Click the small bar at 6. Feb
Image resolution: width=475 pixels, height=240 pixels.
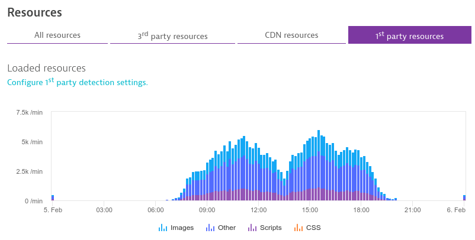tap(464, 198)
